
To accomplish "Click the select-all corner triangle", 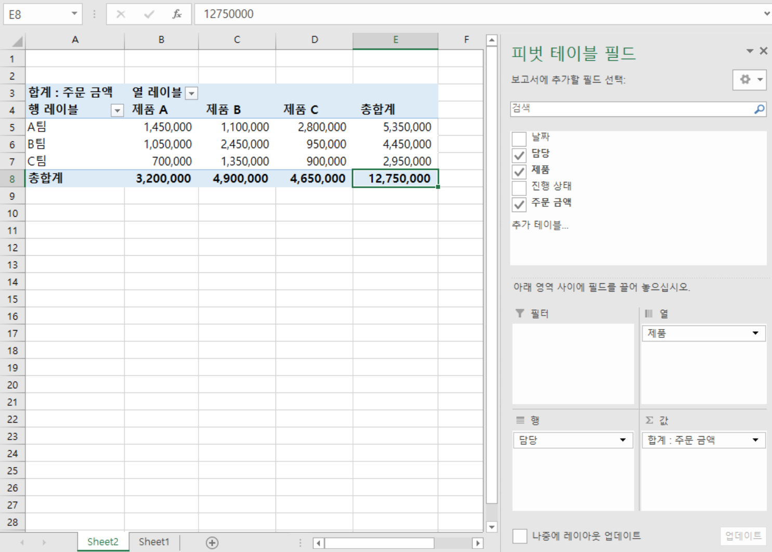I will (17, 41).
